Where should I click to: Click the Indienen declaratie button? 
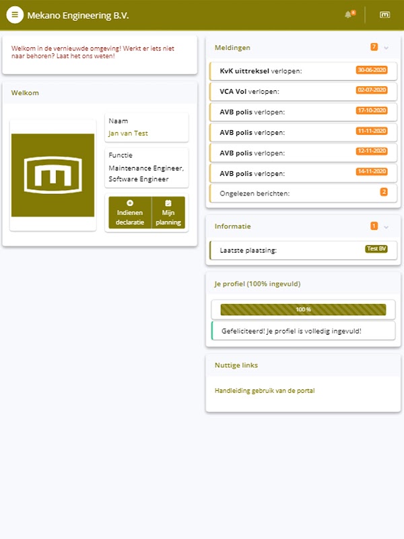[130, 212]
